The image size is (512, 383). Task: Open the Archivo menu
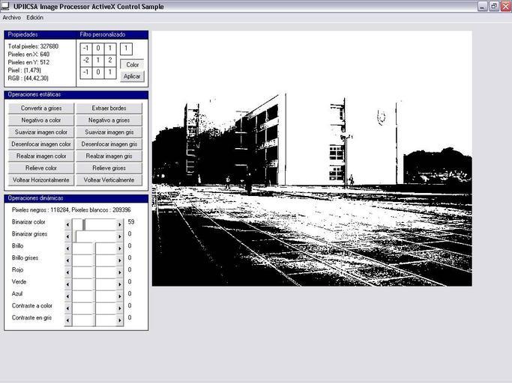pyautogui.click(x=12, y=17)
